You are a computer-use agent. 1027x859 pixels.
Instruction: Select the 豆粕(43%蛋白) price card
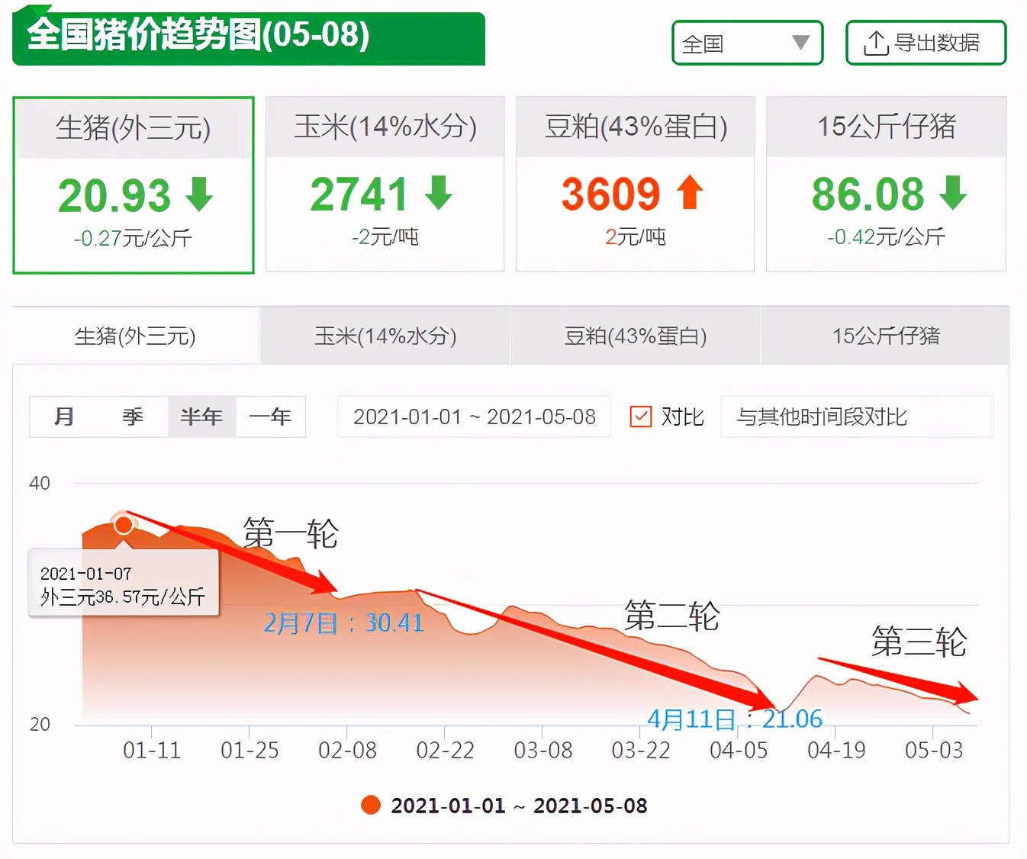635,184
